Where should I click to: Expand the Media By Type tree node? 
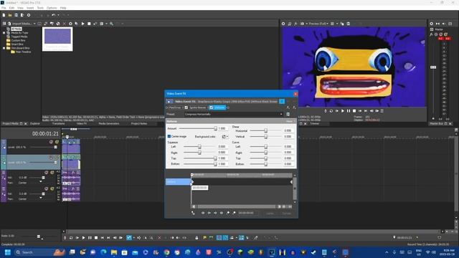[x=4, y=33]
